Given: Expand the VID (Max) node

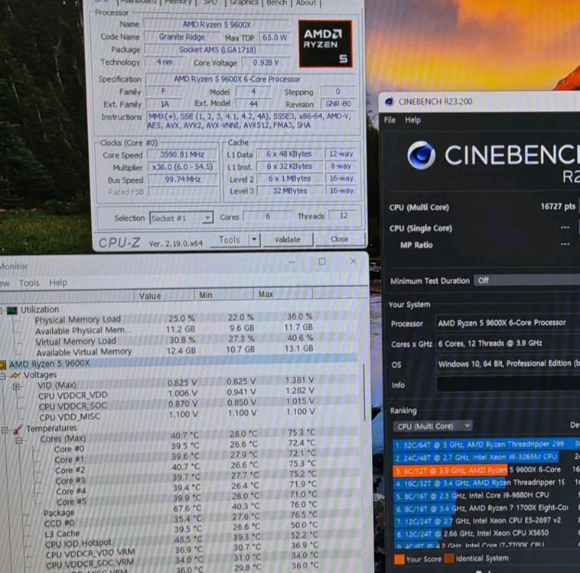Looking at the screenshot, I should tap(16, 387).
